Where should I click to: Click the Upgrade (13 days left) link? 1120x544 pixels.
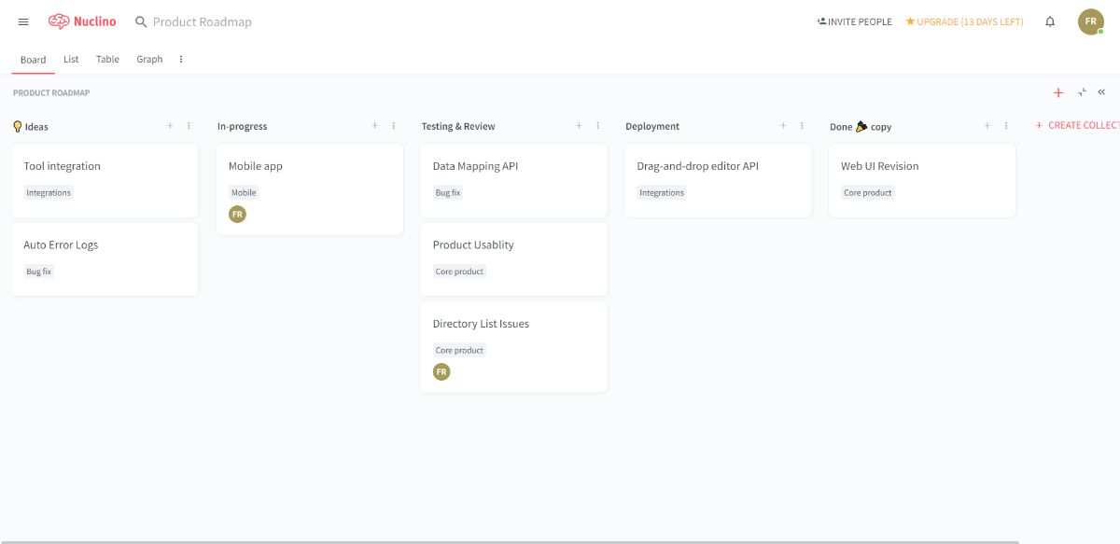[x=964, y=21]
